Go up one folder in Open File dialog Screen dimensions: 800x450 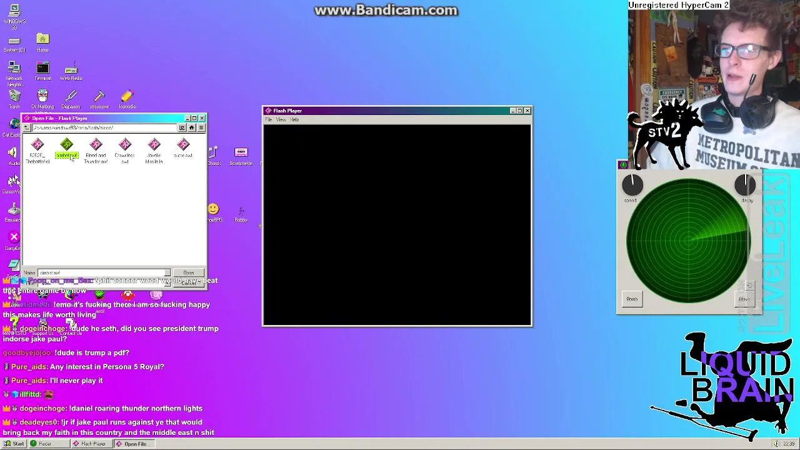point(27,128)
